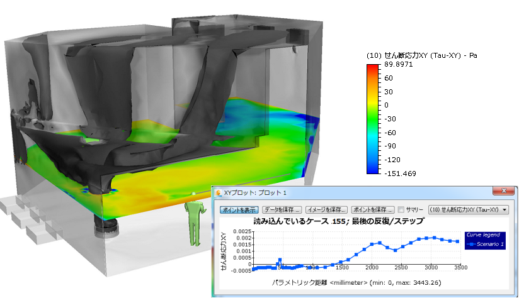Click the ポイントを表示 button
Viewport: 519px width, 298px height.
(x=239, y=210)
